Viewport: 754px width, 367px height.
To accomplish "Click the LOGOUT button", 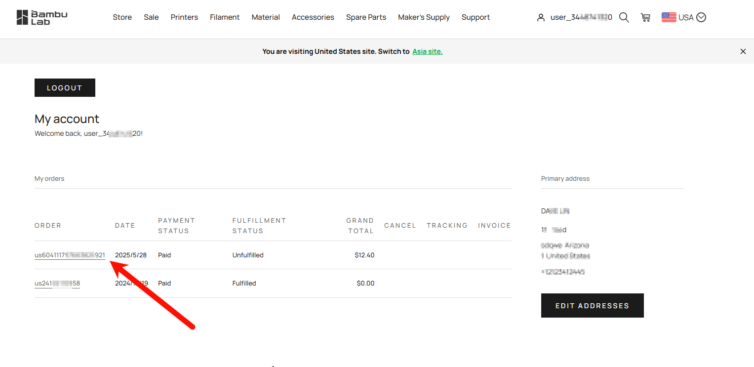I will (x=65, y=88).
